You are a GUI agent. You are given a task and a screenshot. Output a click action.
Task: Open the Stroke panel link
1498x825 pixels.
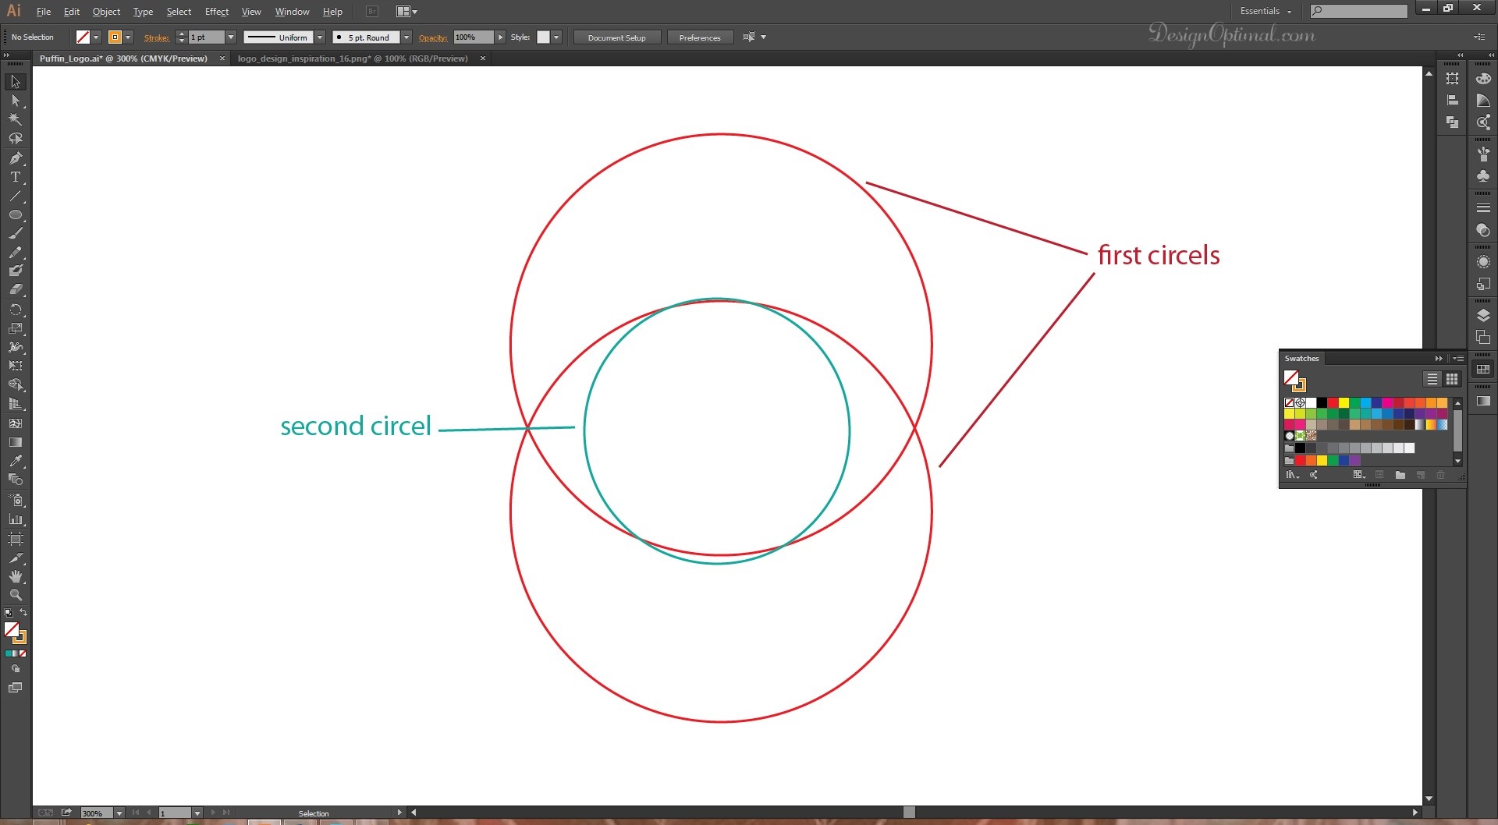pyautogui.click(x=156, y=37)
